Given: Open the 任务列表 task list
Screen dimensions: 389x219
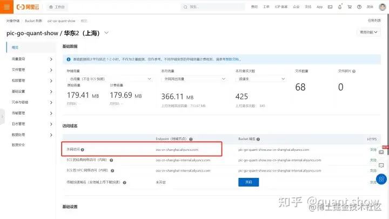Looking at the screenshot, I should (374, 21).
